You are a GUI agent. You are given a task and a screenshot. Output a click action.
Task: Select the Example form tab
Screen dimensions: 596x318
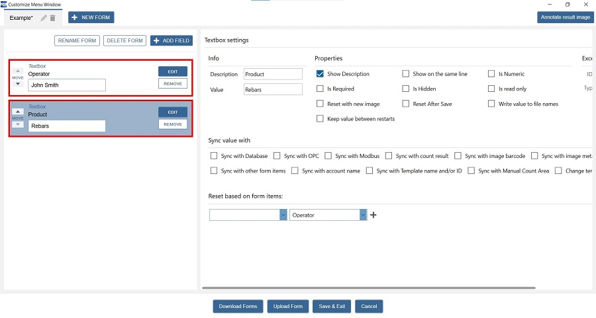(22, 18)
